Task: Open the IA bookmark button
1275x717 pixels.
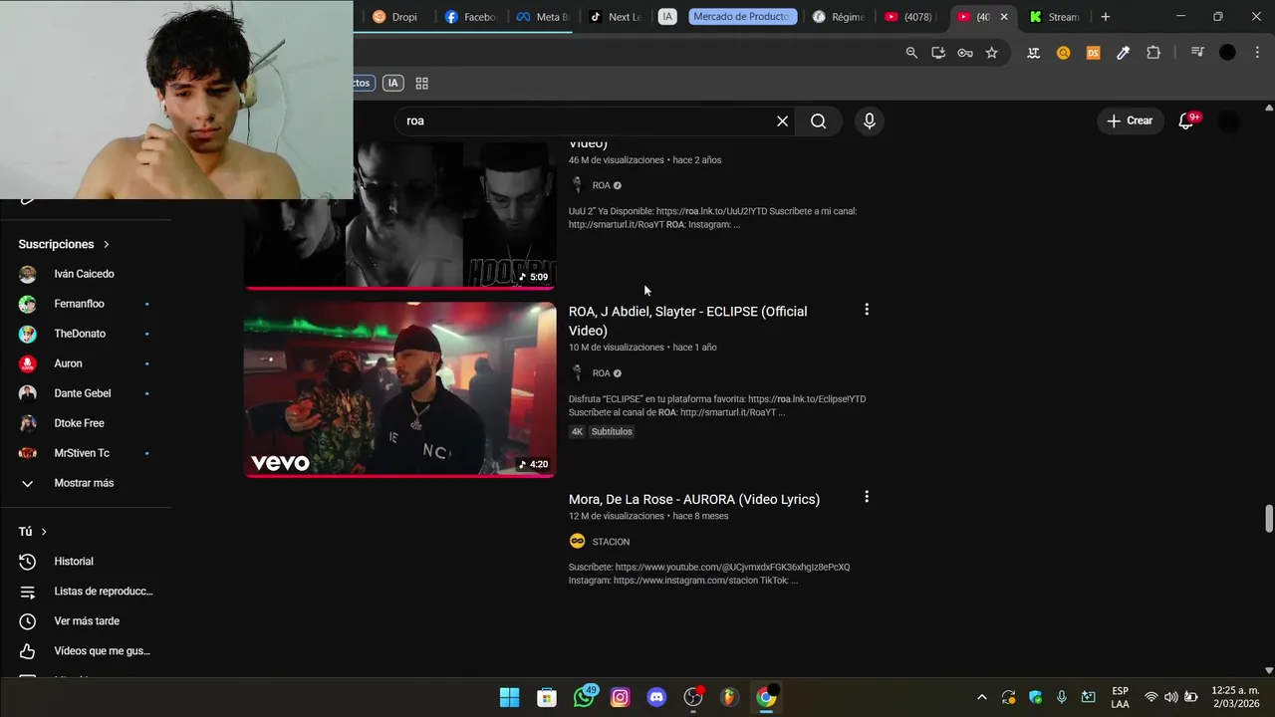Action: (393, 84)
